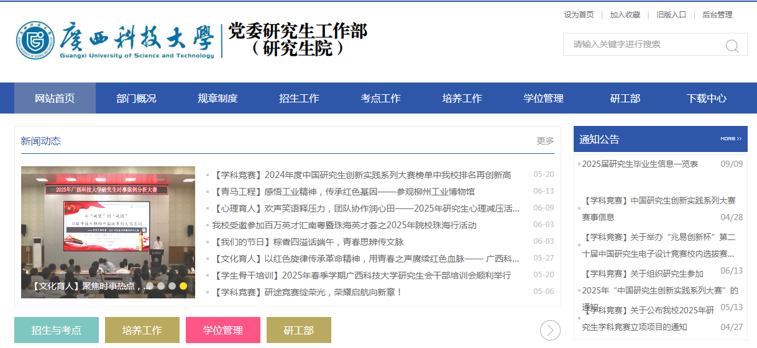757x348 pixels.
Task: Open the news carousel photo thumbnail
Action: (x=108, y=232)
